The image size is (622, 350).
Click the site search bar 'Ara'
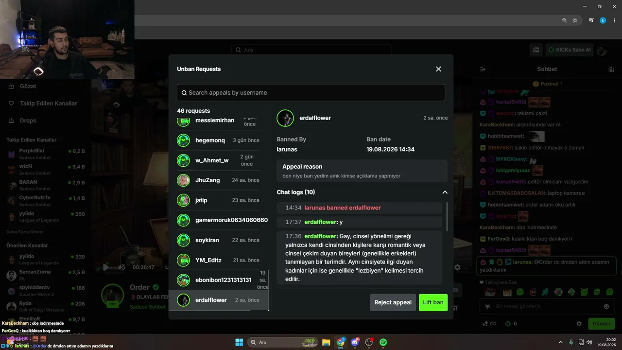coord(311,50)
